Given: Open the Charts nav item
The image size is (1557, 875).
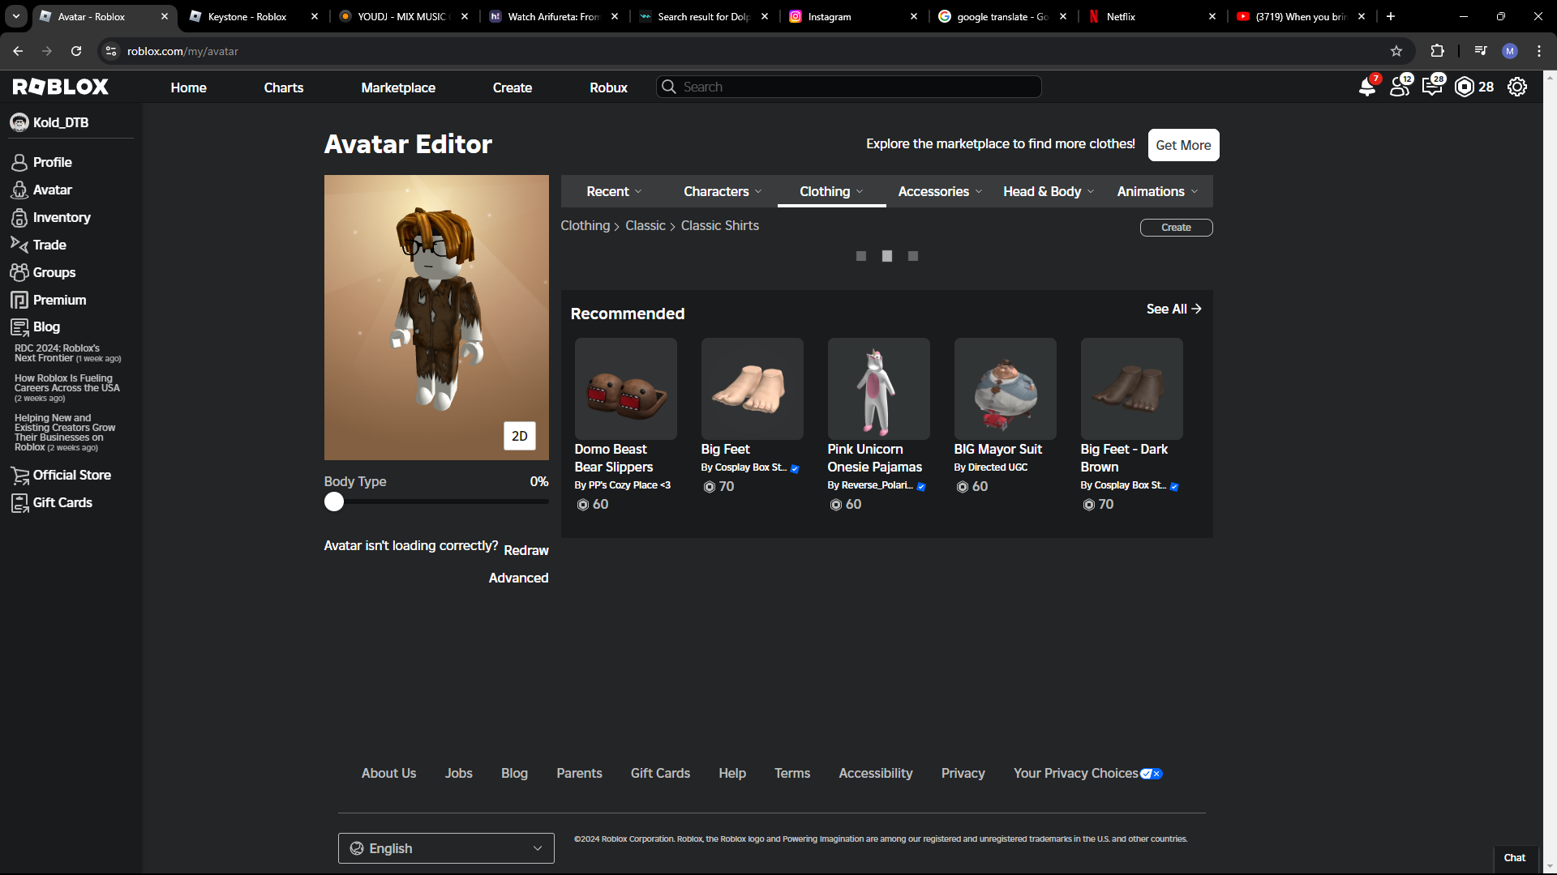Looking at the screenshot, I should [x=284, y=87].
